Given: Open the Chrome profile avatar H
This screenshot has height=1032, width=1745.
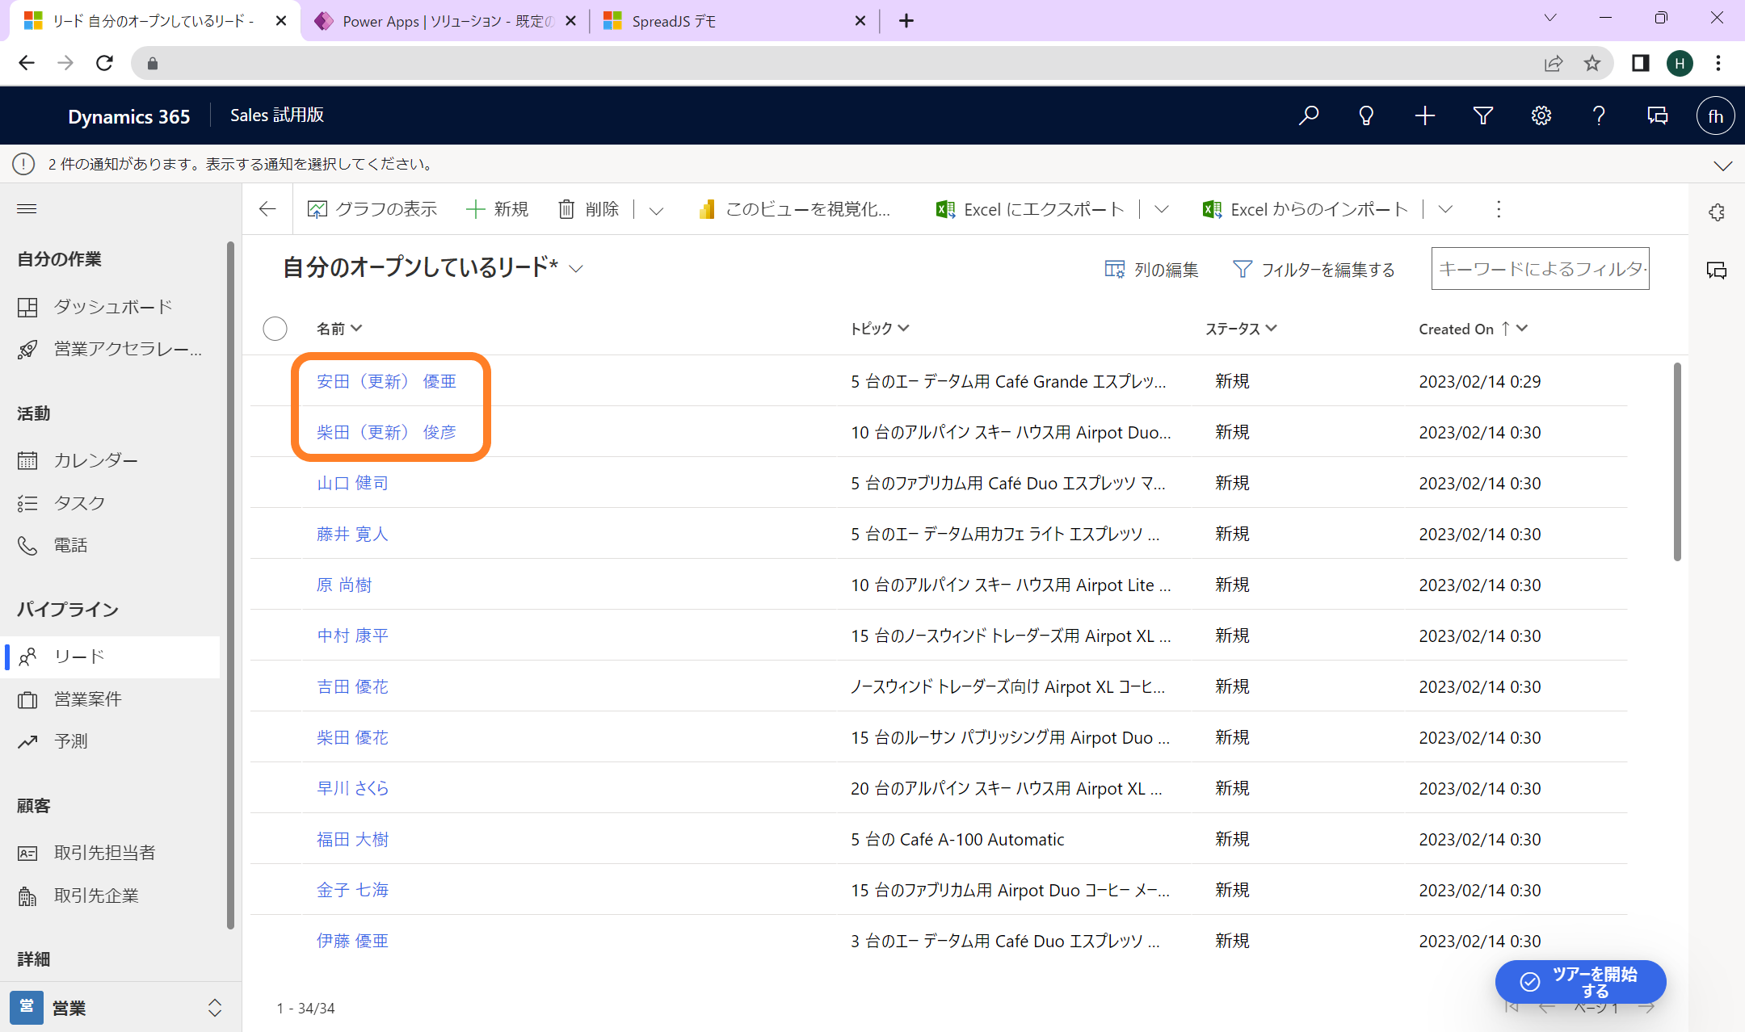Looking at the screenshot, I should point(1680,63).
